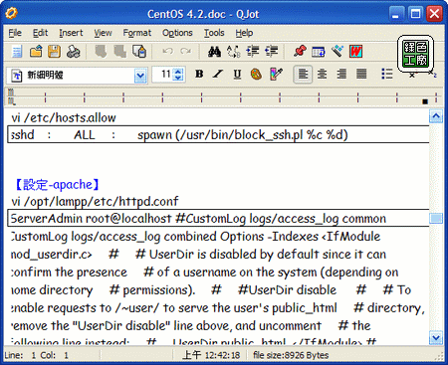Save the document with floppy disk icon
Image resolution: width=448 pixels, height=365 pixels.
55,52
